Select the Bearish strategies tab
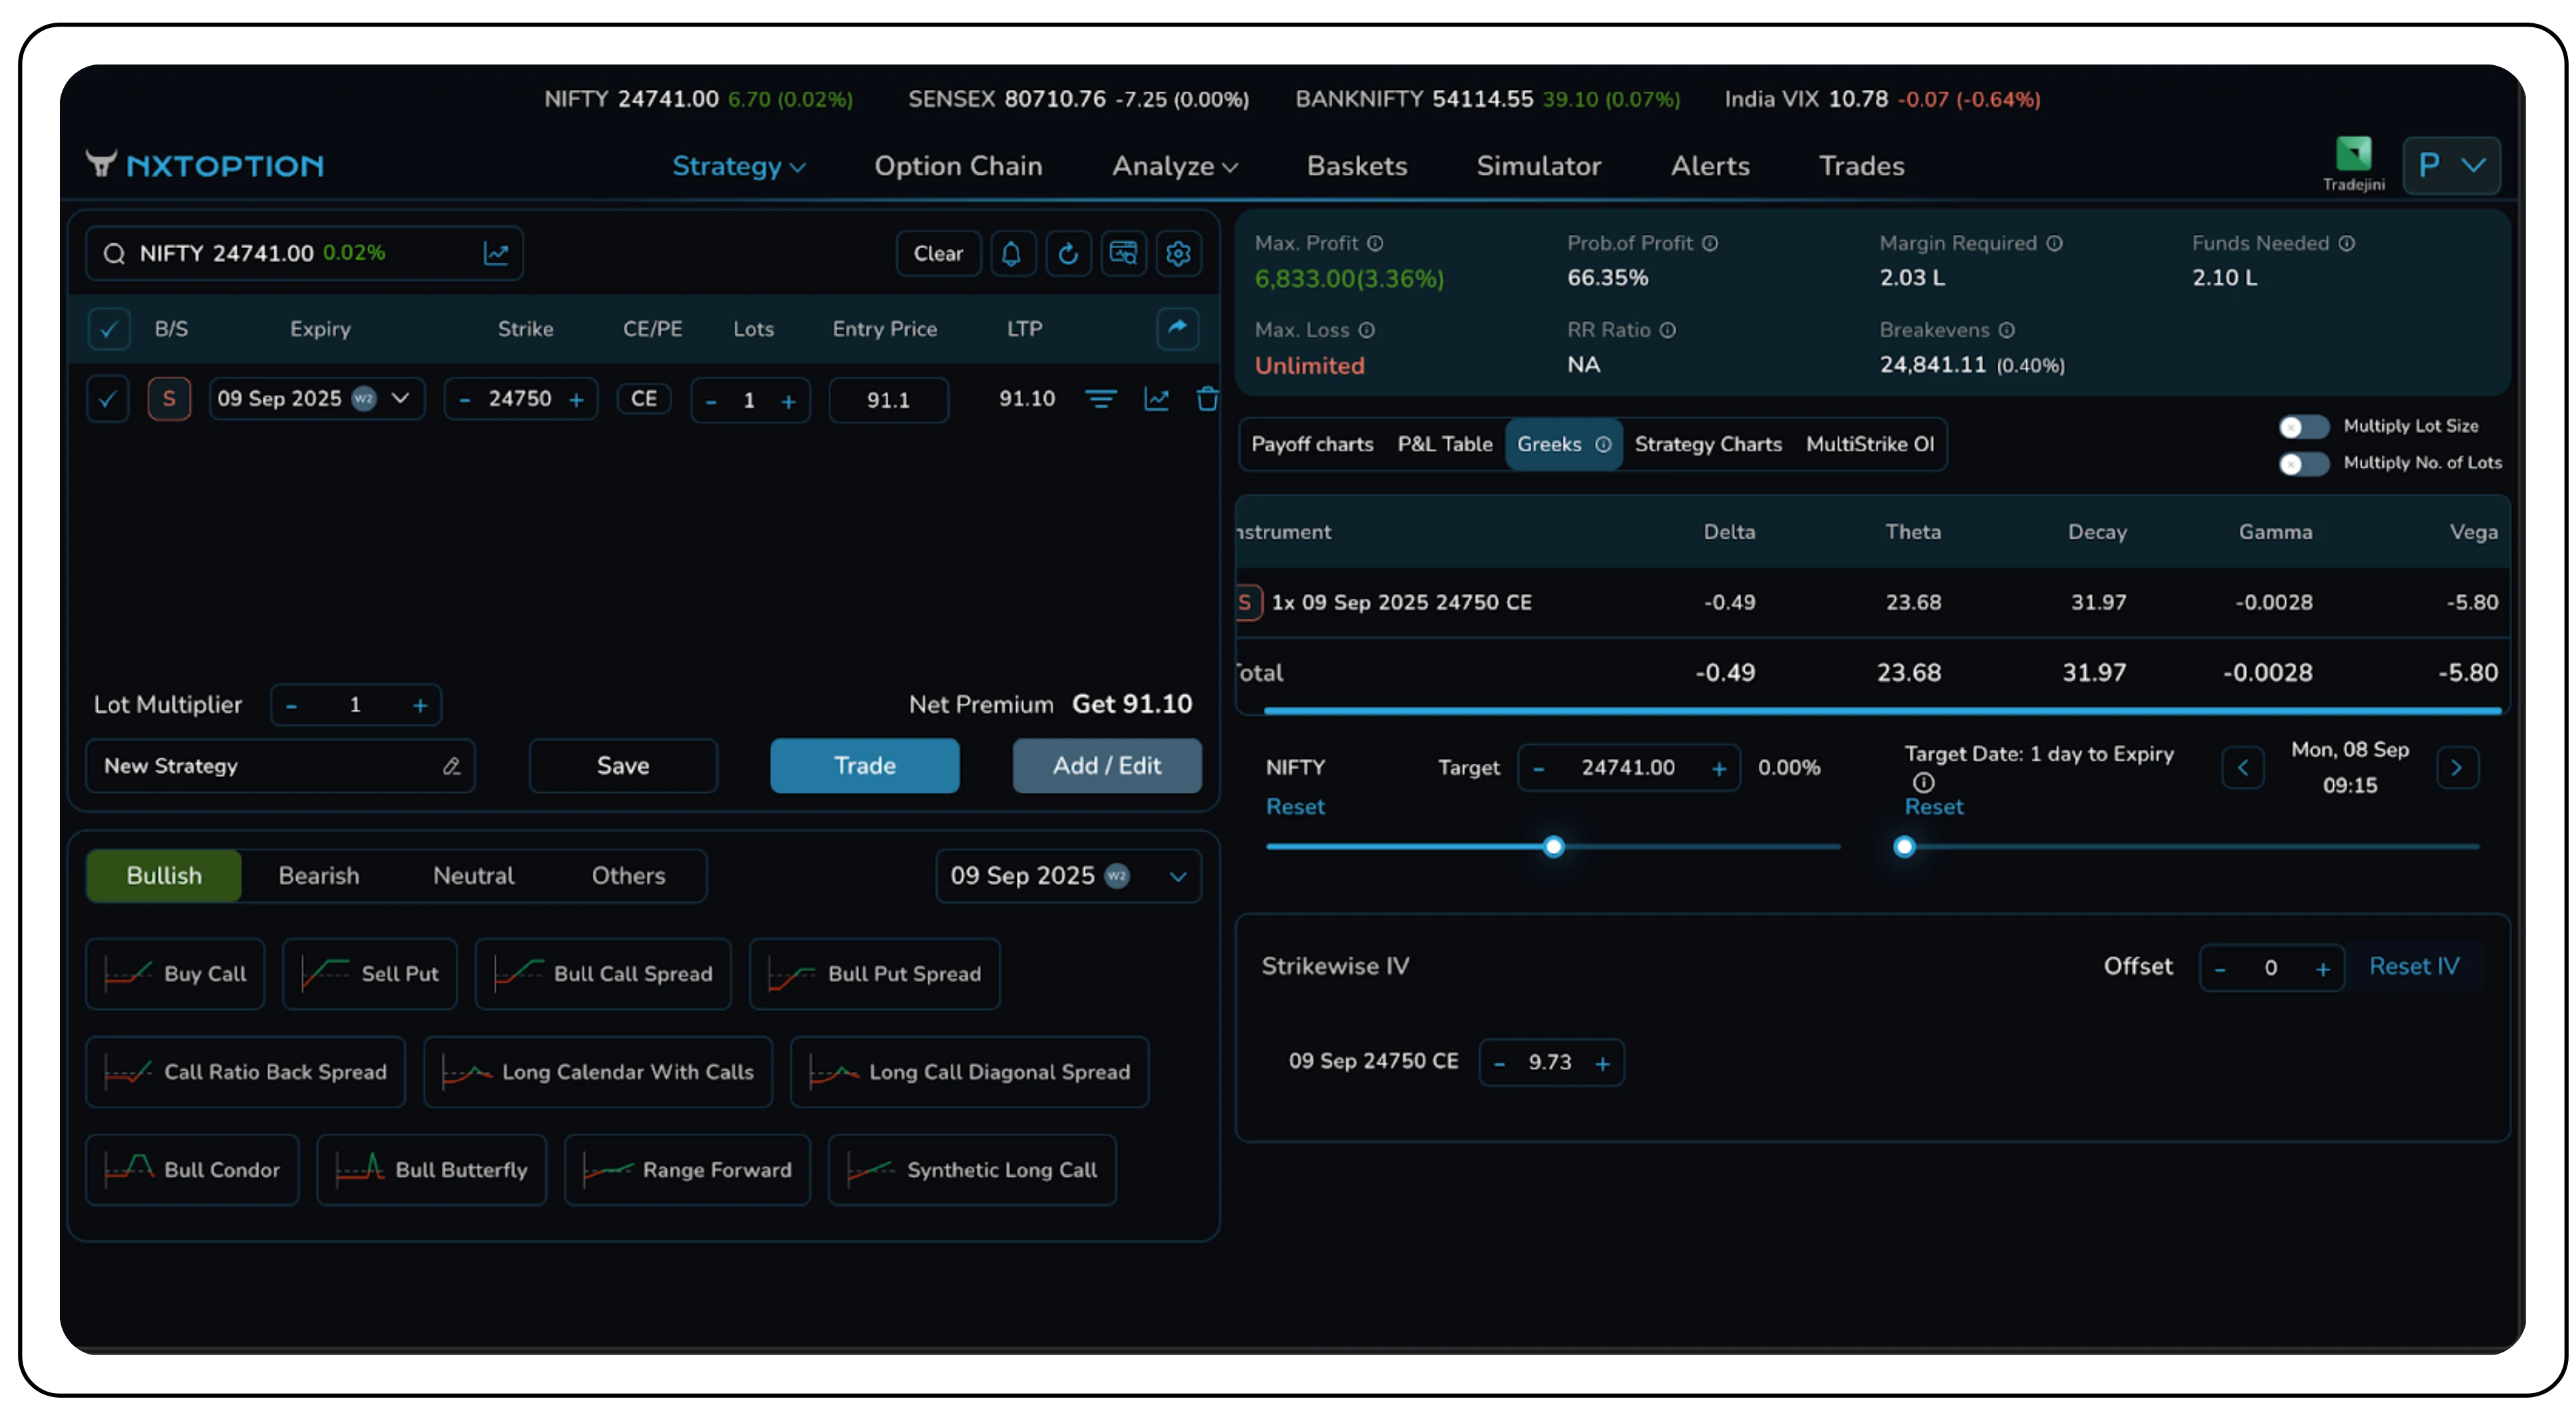 click(318, 876)
